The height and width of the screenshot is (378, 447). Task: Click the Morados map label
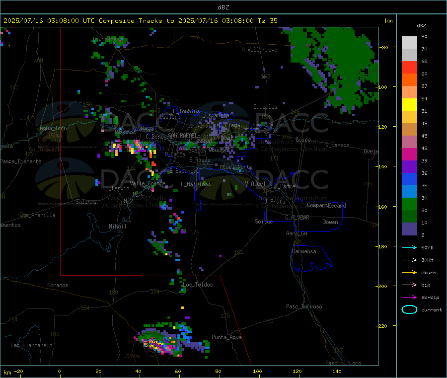[58, 285]
